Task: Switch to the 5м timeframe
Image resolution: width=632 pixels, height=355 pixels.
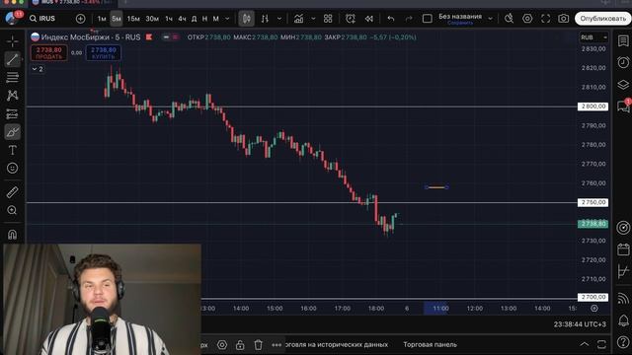Action: [117, 19]
